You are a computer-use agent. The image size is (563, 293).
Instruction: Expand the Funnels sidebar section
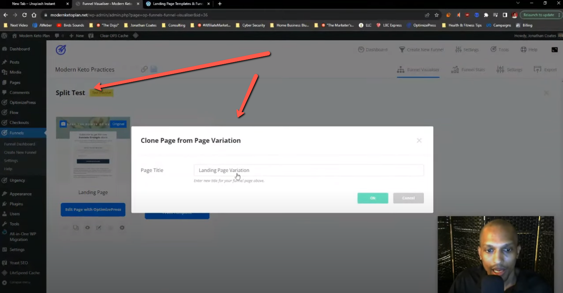[17, 132]
